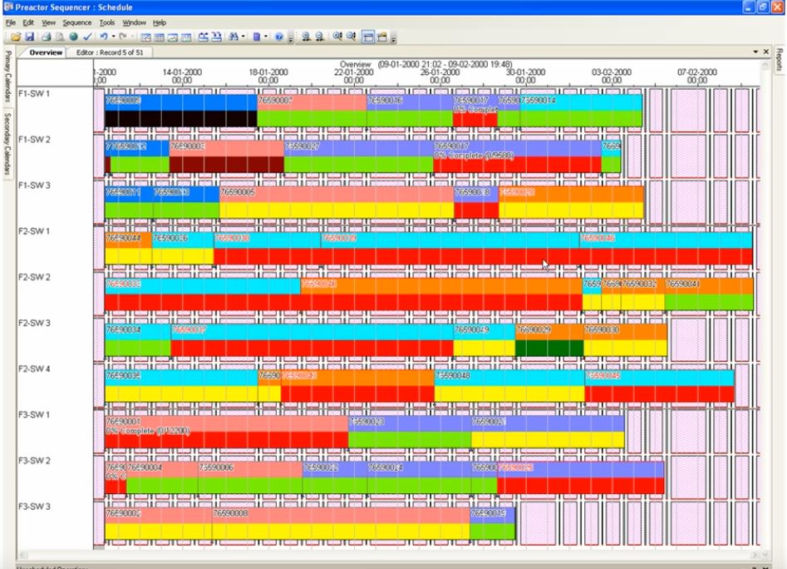Select the F2-SW 4 resource row label
This screenshot has height=569, width=787.
(35, 369)
